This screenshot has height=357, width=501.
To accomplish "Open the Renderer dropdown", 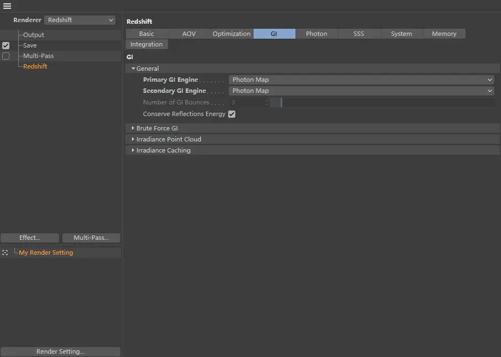I will 80,20.
